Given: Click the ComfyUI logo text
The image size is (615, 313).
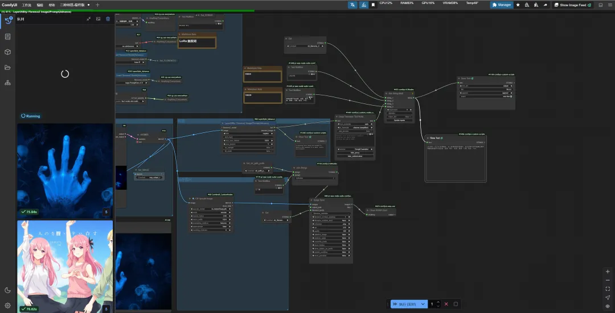Looking at the screenshot, I should pos(9,5).
